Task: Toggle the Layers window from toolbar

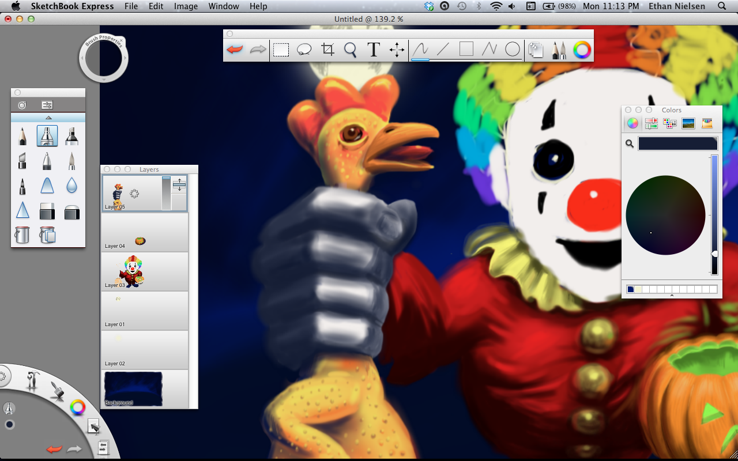Action: (536, 50)
